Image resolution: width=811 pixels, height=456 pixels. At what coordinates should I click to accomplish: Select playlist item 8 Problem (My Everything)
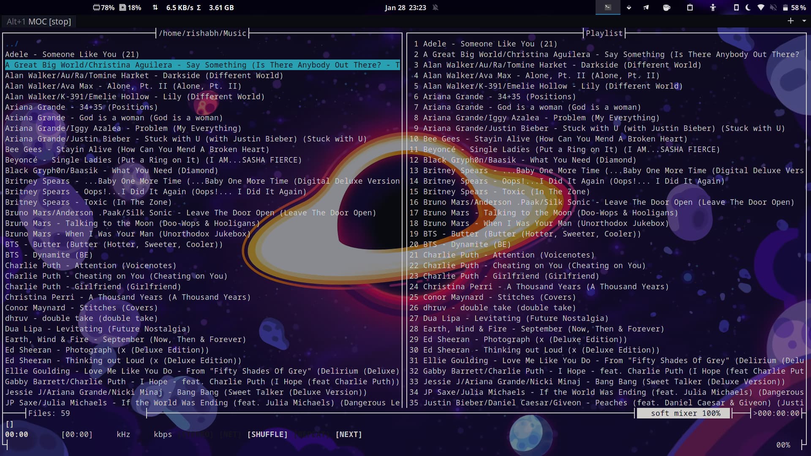(536, 118)
